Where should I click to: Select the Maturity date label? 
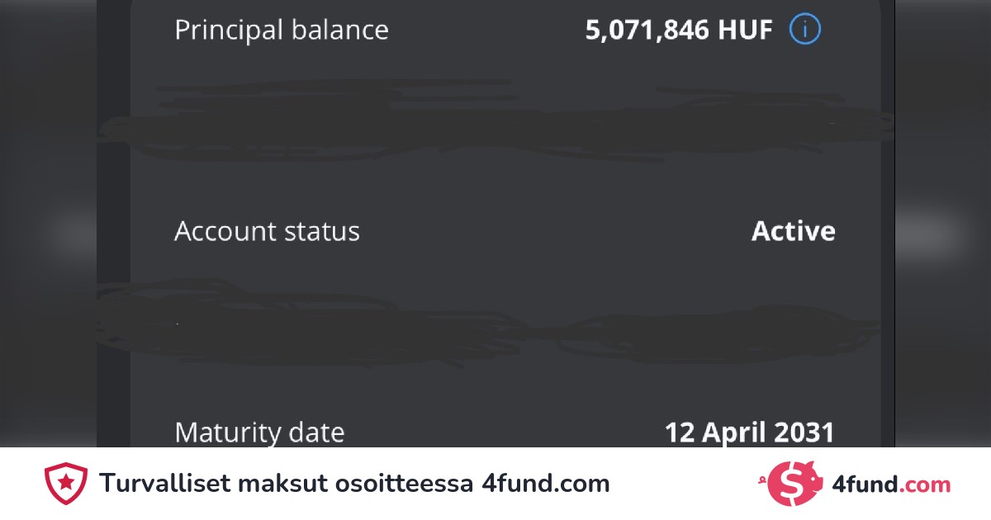[x=259, y=433]
